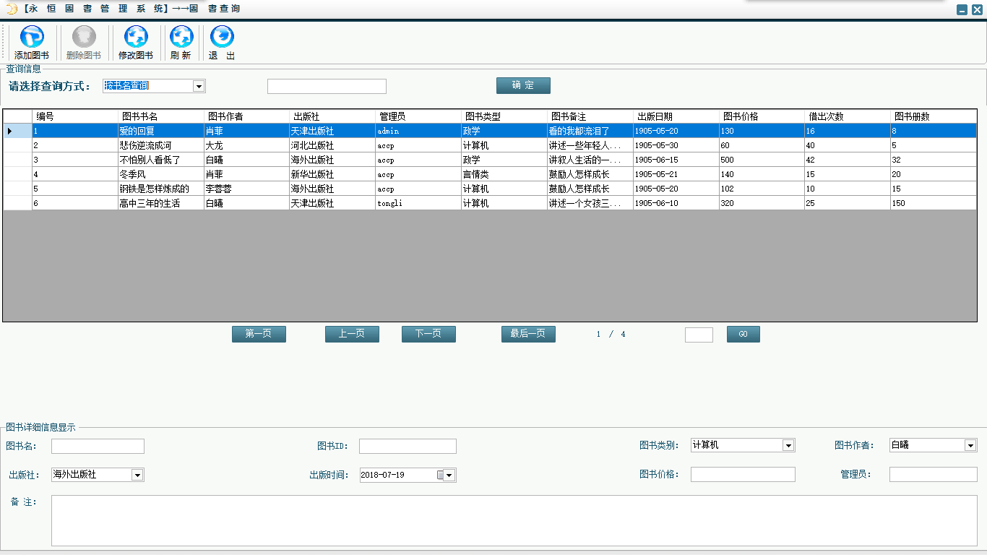The image size is (987, 555).
Task: Click the 确定 search button
Action: coord(523,85)
